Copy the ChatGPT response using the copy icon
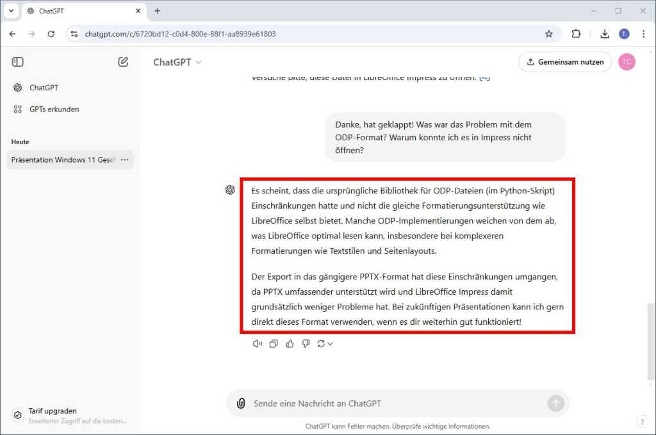The height and width of the screenshot is (435, 656). coord(274,343)
